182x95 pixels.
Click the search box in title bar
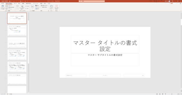[92, 1]
